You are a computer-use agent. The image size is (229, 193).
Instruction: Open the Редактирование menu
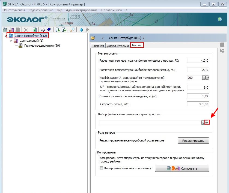pyautogui.click(x=41, y=10)
